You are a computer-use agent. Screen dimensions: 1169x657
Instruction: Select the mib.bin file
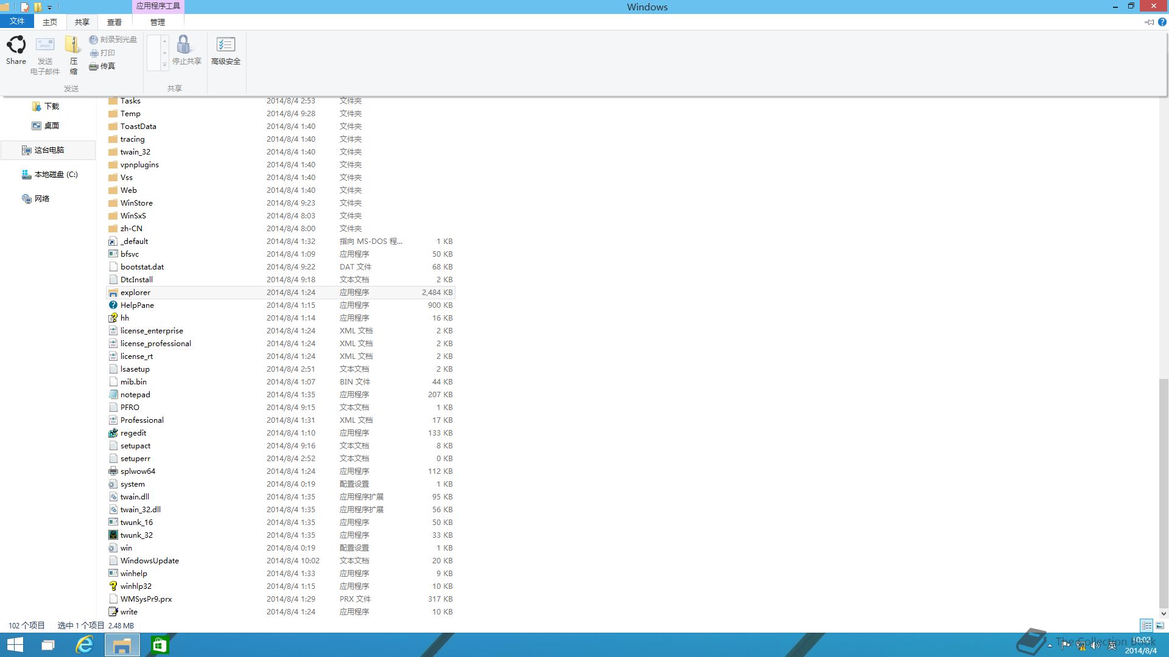click(x=281, y=382)
